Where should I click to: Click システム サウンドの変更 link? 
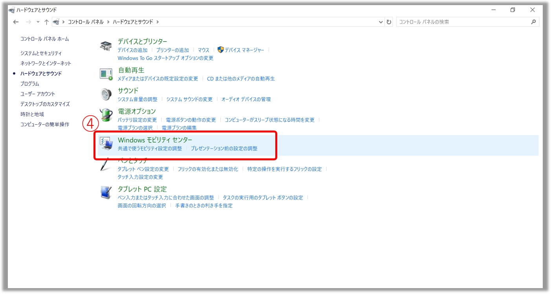point(189,99)
